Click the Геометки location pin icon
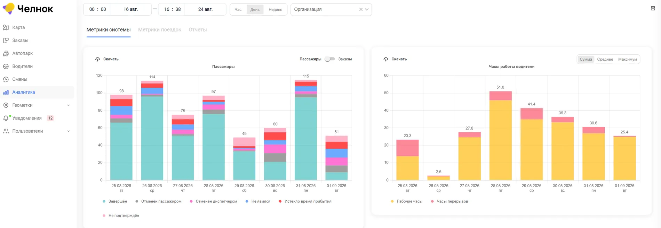The image size is (661, 228). (x=6, y=105)
